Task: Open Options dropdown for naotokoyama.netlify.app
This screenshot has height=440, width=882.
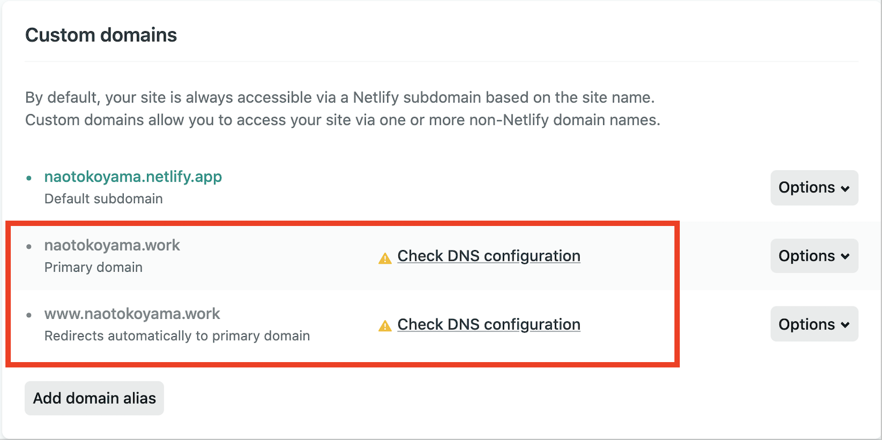Action: pos(814,188)
